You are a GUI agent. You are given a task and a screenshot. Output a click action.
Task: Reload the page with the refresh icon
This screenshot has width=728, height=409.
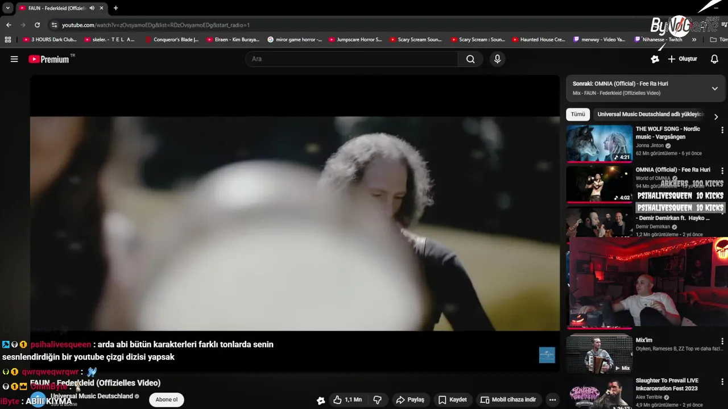click(37, 25)
